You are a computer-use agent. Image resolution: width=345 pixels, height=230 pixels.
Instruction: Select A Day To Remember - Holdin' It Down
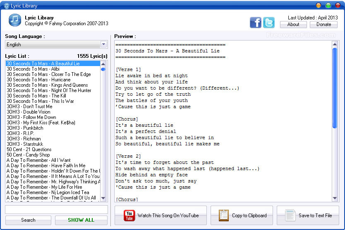(53, 171)
